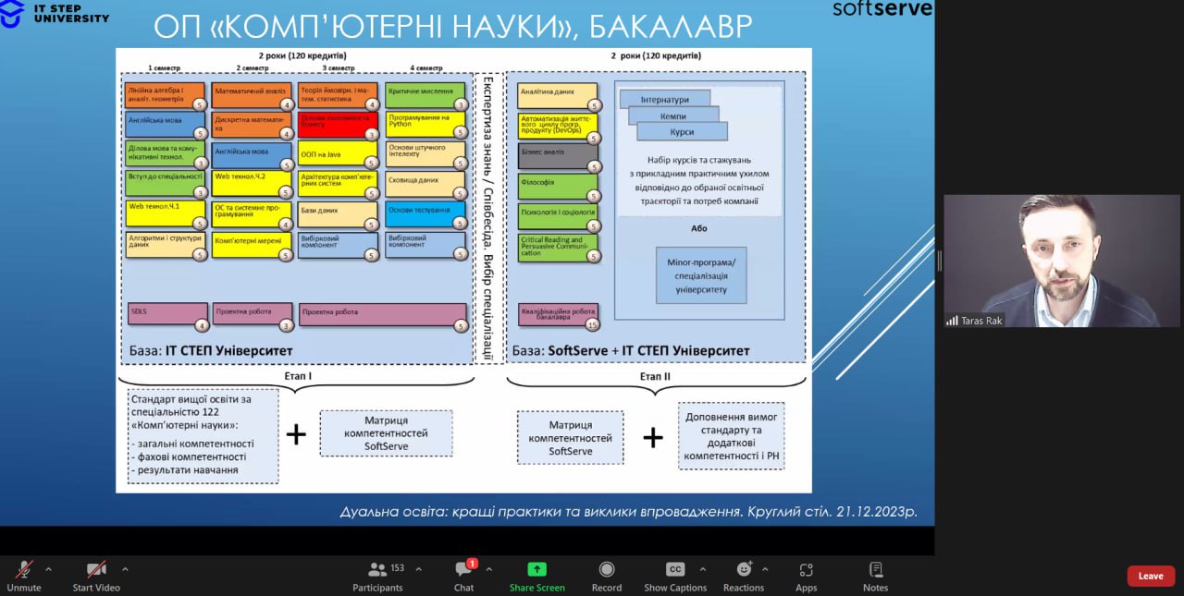Click the 'SDLS' box
1184x596 pixels.
pyautogui.click(x=166, y=315)
